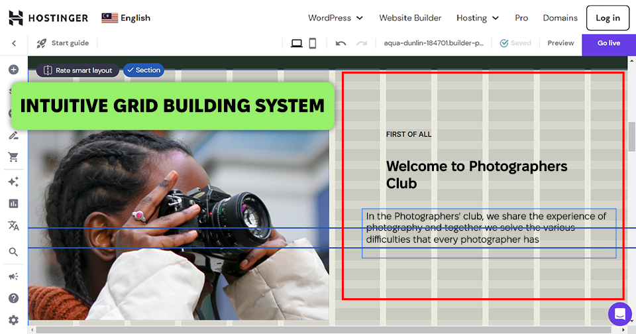
Task: Open the live chat bubble
Action: coord(620,313)
